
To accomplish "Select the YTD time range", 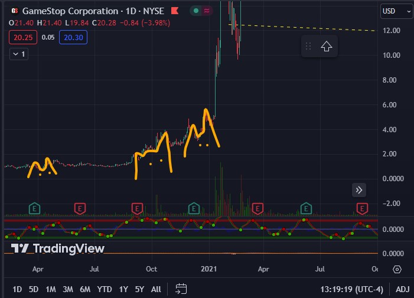I will coord(105,289).
